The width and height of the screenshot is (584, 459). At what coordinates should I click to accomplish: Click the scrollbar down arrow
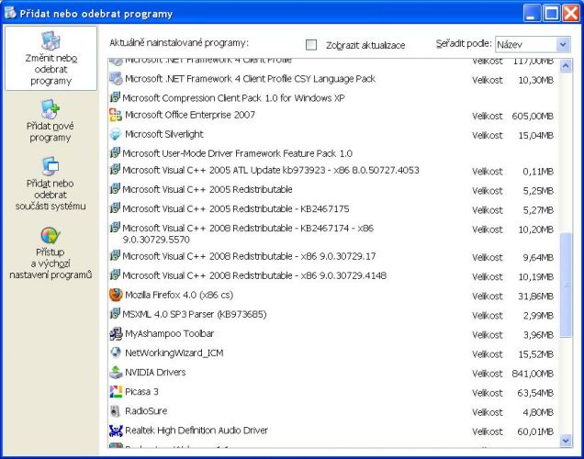click(x=566, y=441)
